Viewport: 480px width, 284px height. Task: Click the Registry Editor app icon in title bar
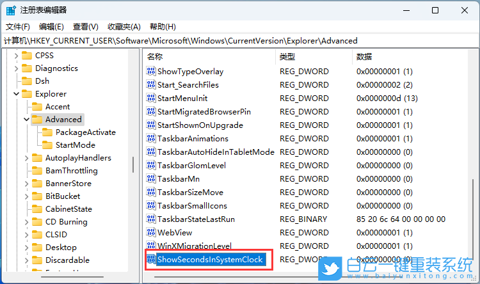pyautogui.click(x=10, y=10)
